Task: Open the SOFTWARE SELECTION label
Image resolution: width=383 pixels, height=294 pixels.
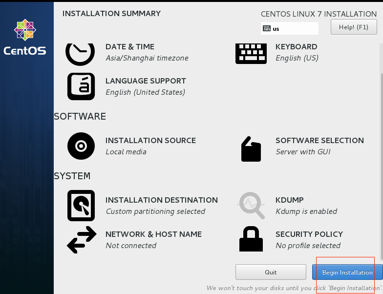Action: tap(319, 141)
